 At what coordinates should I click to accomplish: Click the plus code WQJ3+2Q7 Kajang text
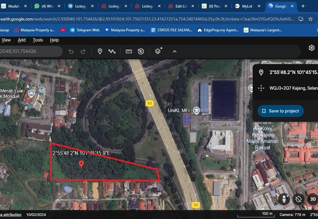(x=293, y=88)
